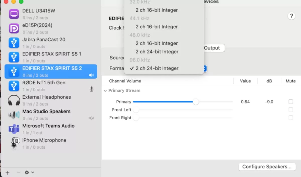Choose 2 ch 24-bit Integer under 48.0 kHz

pyautogui.click(x=157, y=51)
